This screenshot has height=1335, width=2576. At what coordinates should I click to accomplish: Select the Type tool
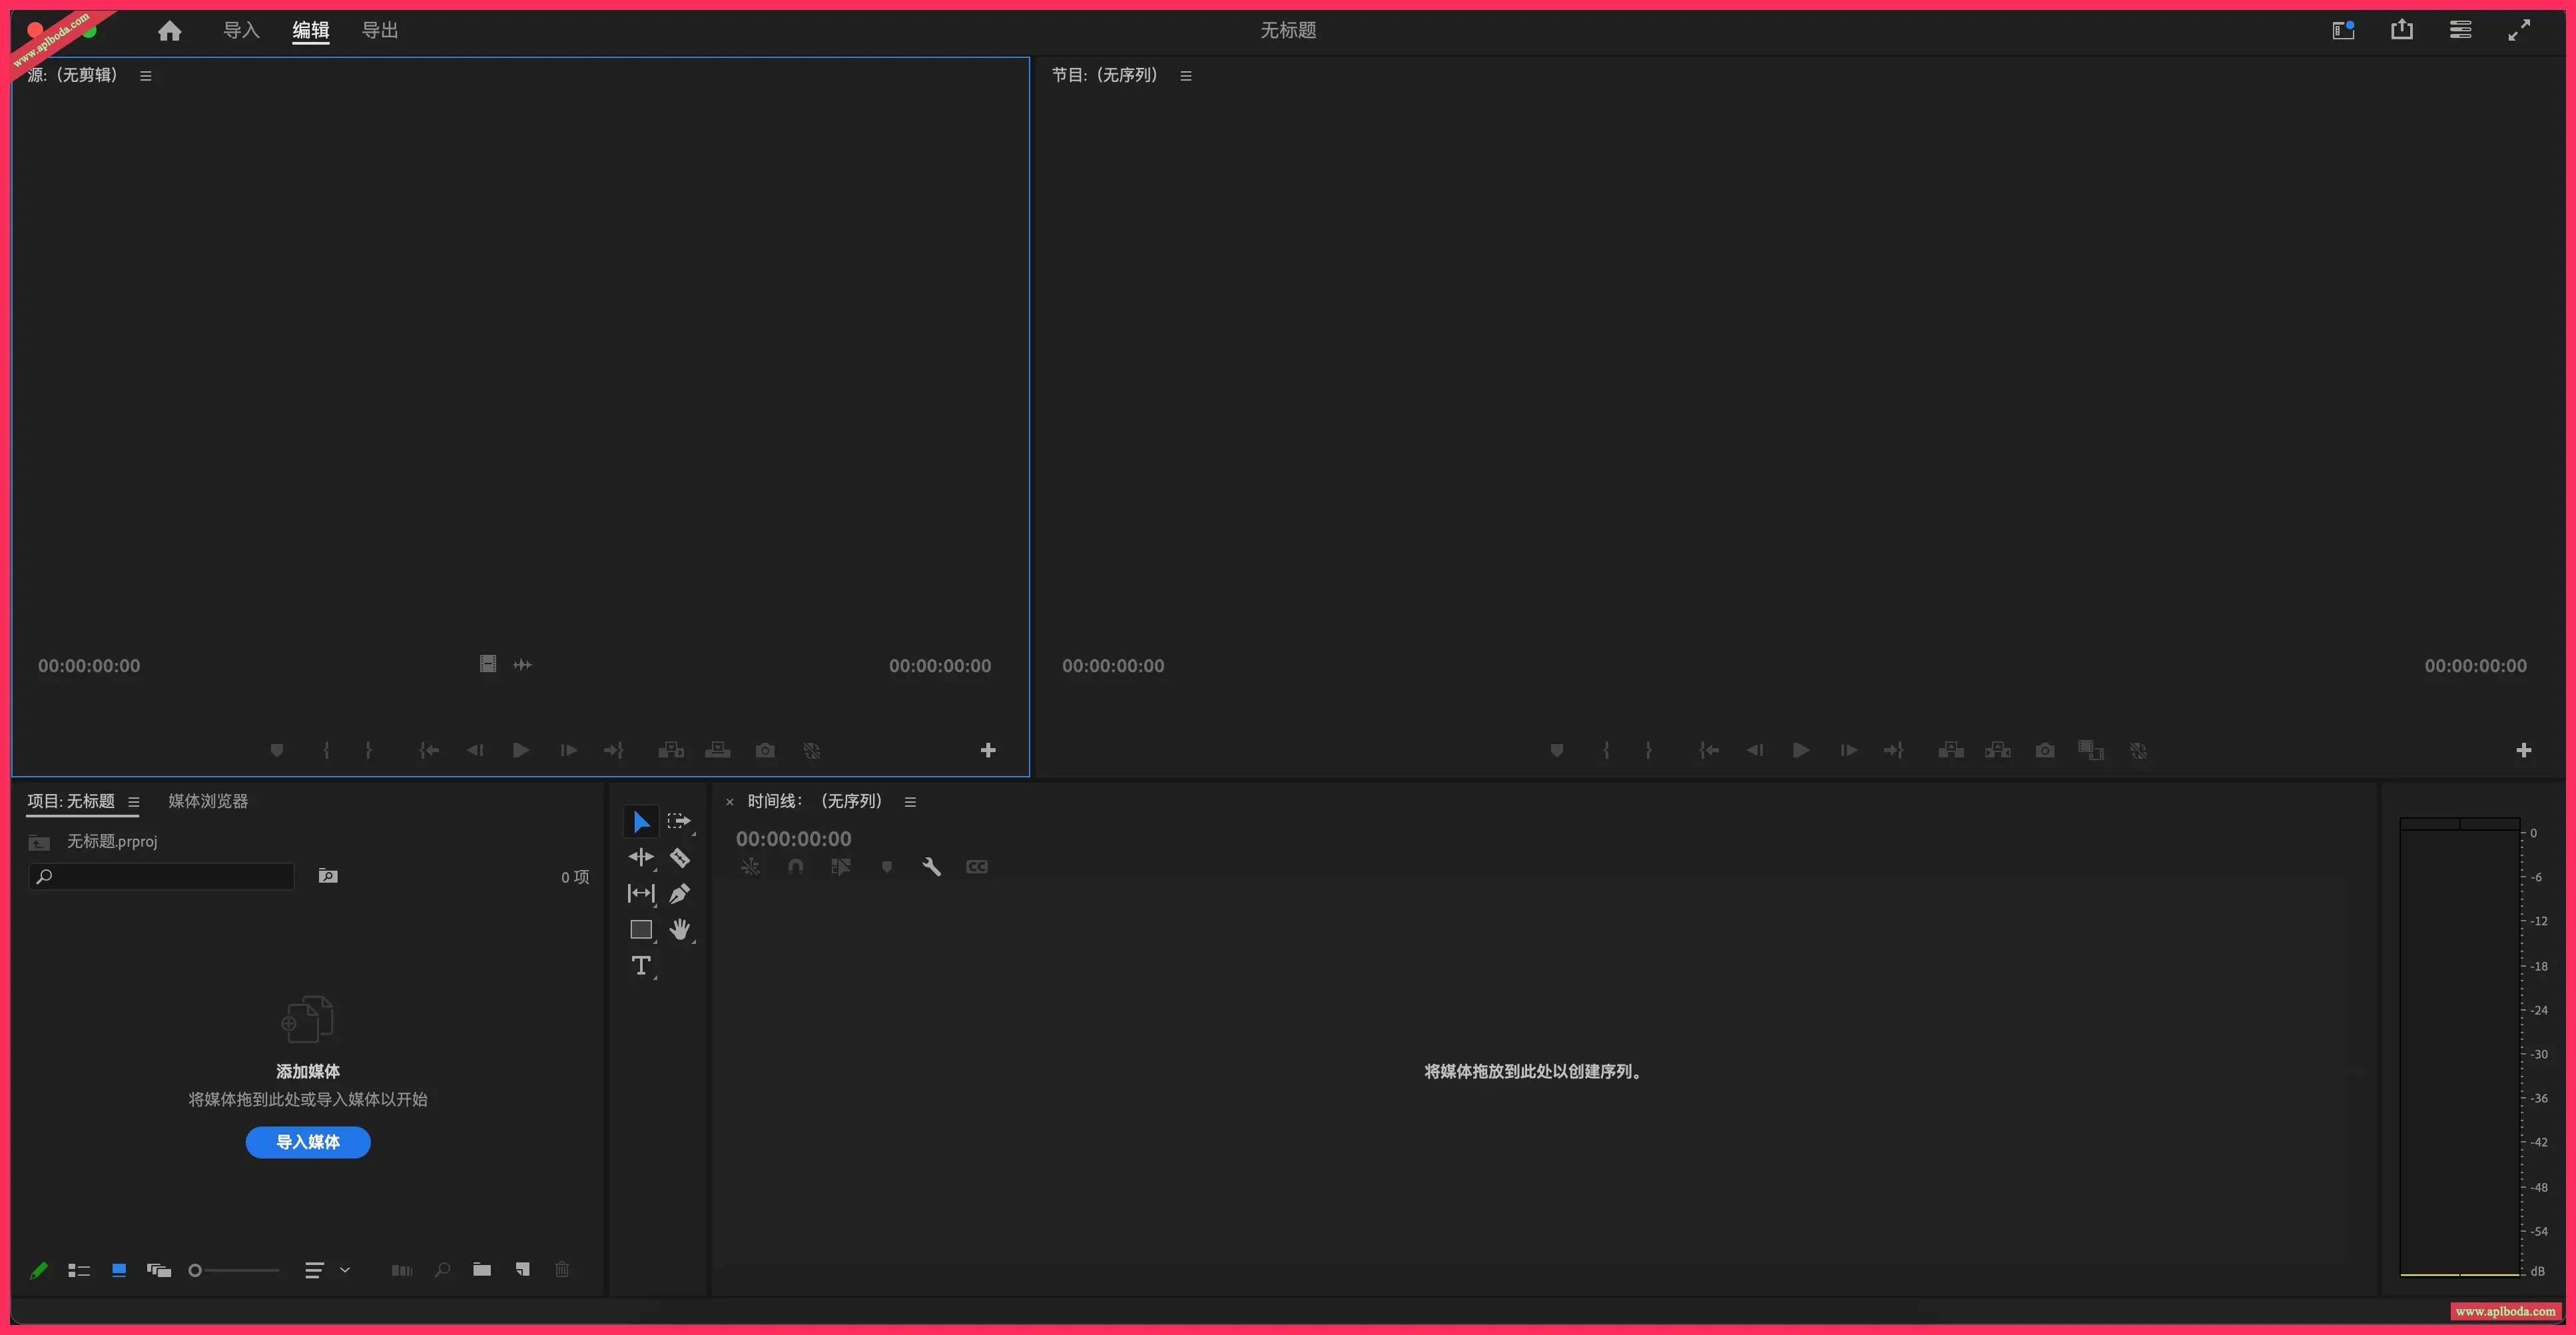(641, 966)
